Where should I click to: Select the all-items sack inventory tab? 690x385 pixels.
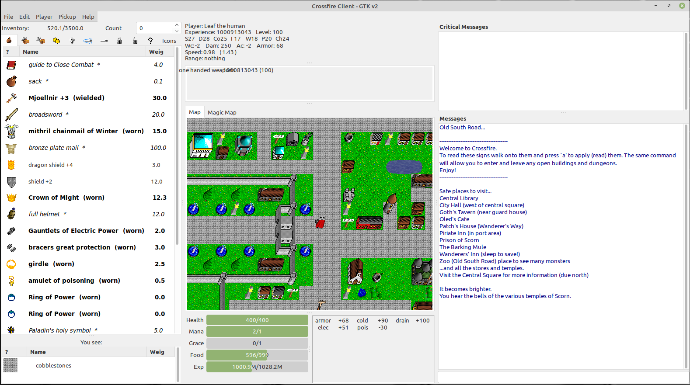pyautogui.click(x=9, y=41)
